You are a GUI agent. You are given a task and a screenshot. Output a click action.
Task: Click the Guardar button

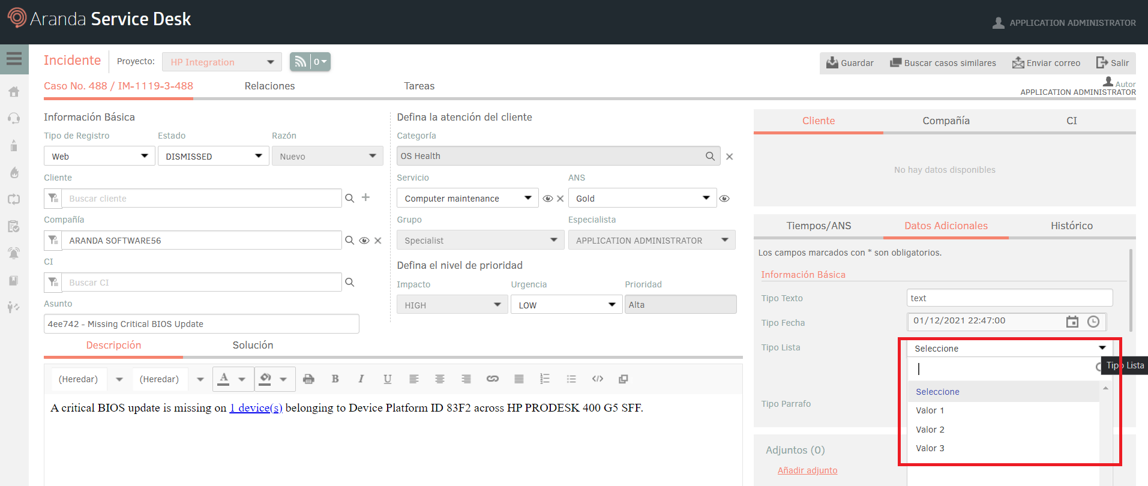[850, 63]
